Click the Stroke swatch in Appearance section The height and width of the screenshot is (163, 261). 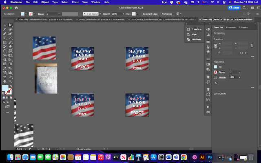tap(215, 72)
